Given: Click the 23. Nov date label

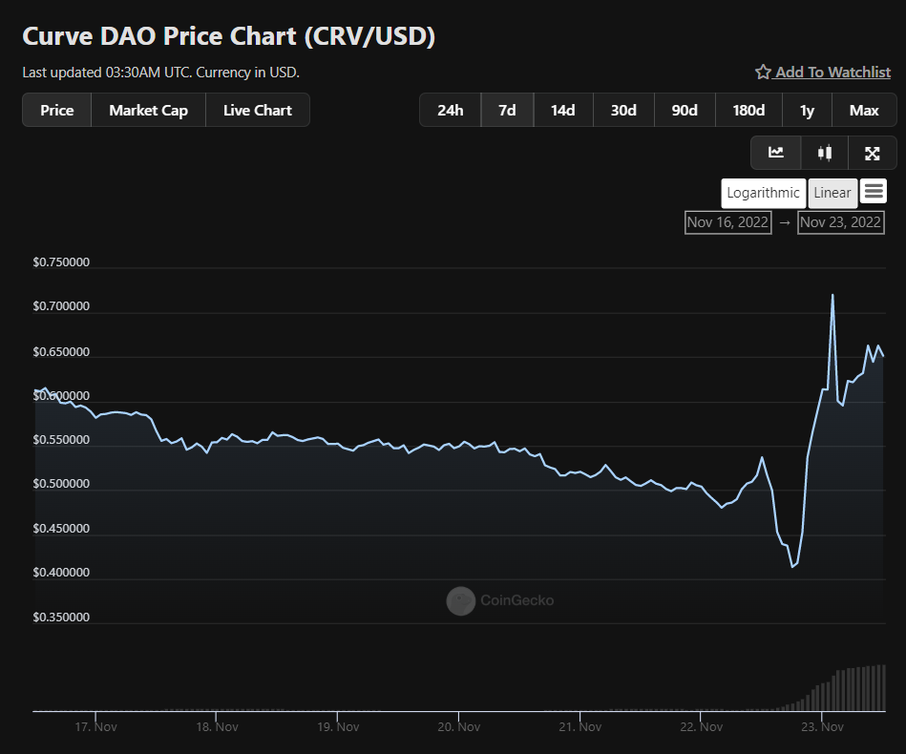Looking at the screenshot, I should [x=822, y=727].
